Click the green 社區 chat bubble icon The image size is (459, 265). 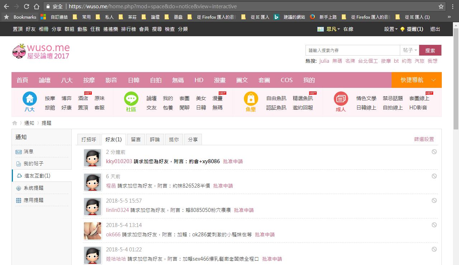click(x=131, y=99)
